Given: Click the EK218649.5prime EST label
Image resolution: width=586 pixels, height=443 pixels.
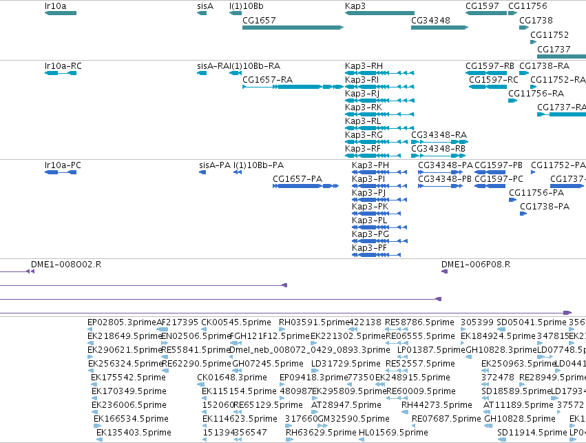Looking at the screenshot, I should tap(125, 336).
